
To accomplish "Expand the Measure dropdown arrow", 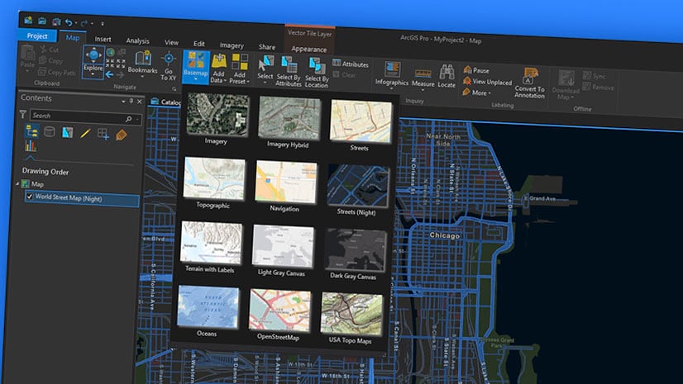I will tap(423, 90).
